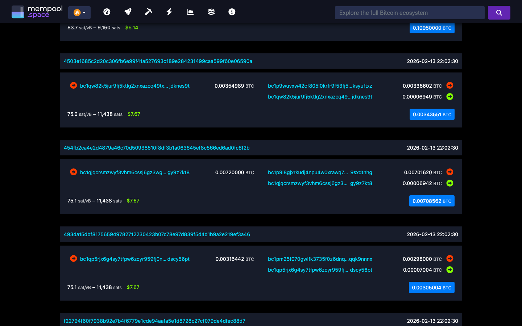Click the magnifying glass search button

(499, 12)
